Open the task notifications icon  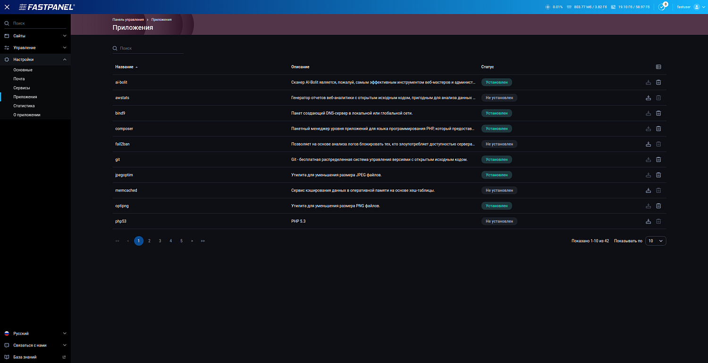point(662,7)
